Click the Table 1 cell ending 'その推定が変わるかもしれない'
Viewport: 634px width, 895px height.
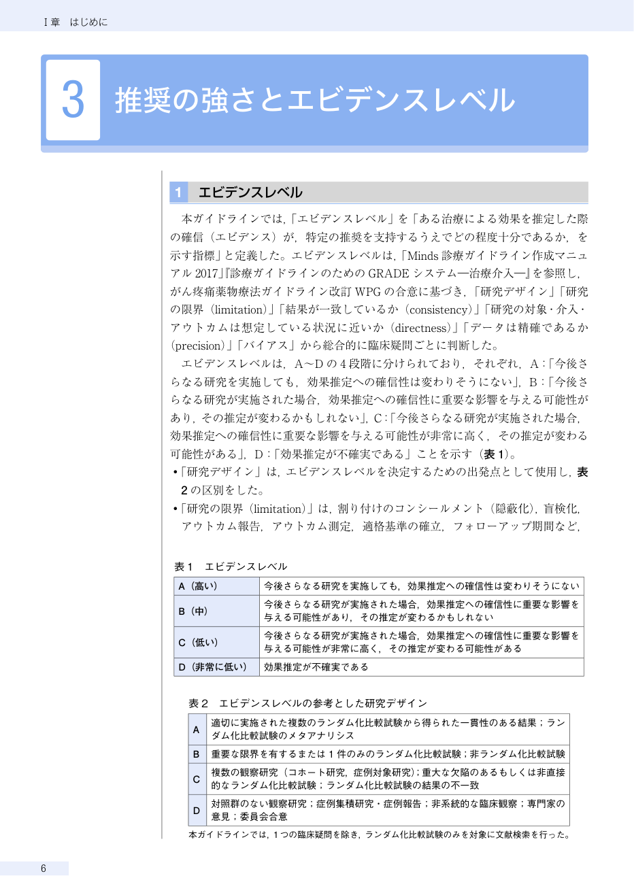pos(422,611)
